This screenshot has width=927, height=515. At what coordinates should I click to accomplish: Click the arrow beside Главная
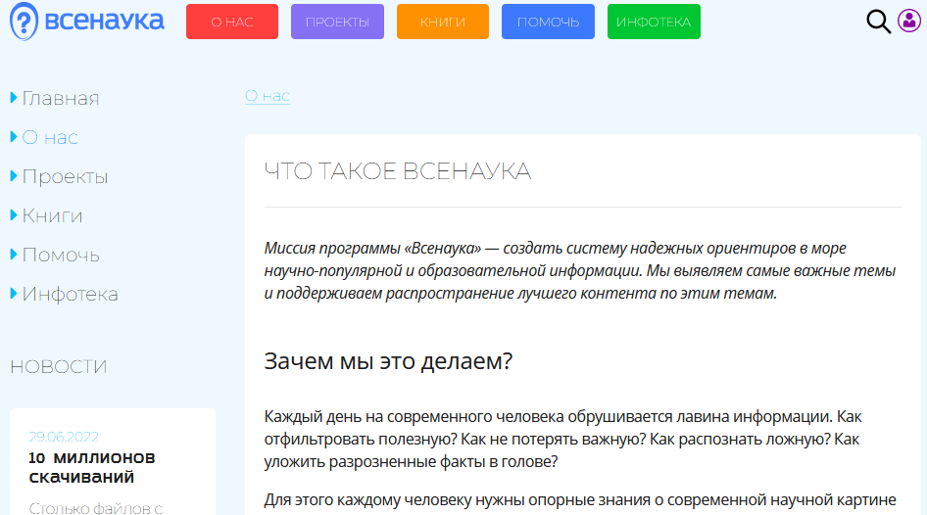click(14, 98)
